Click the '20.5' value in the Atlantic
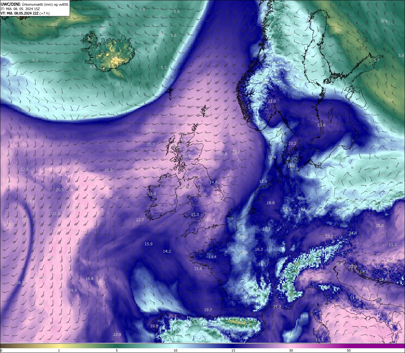The image size is (405, 353). tap(60, 190)
